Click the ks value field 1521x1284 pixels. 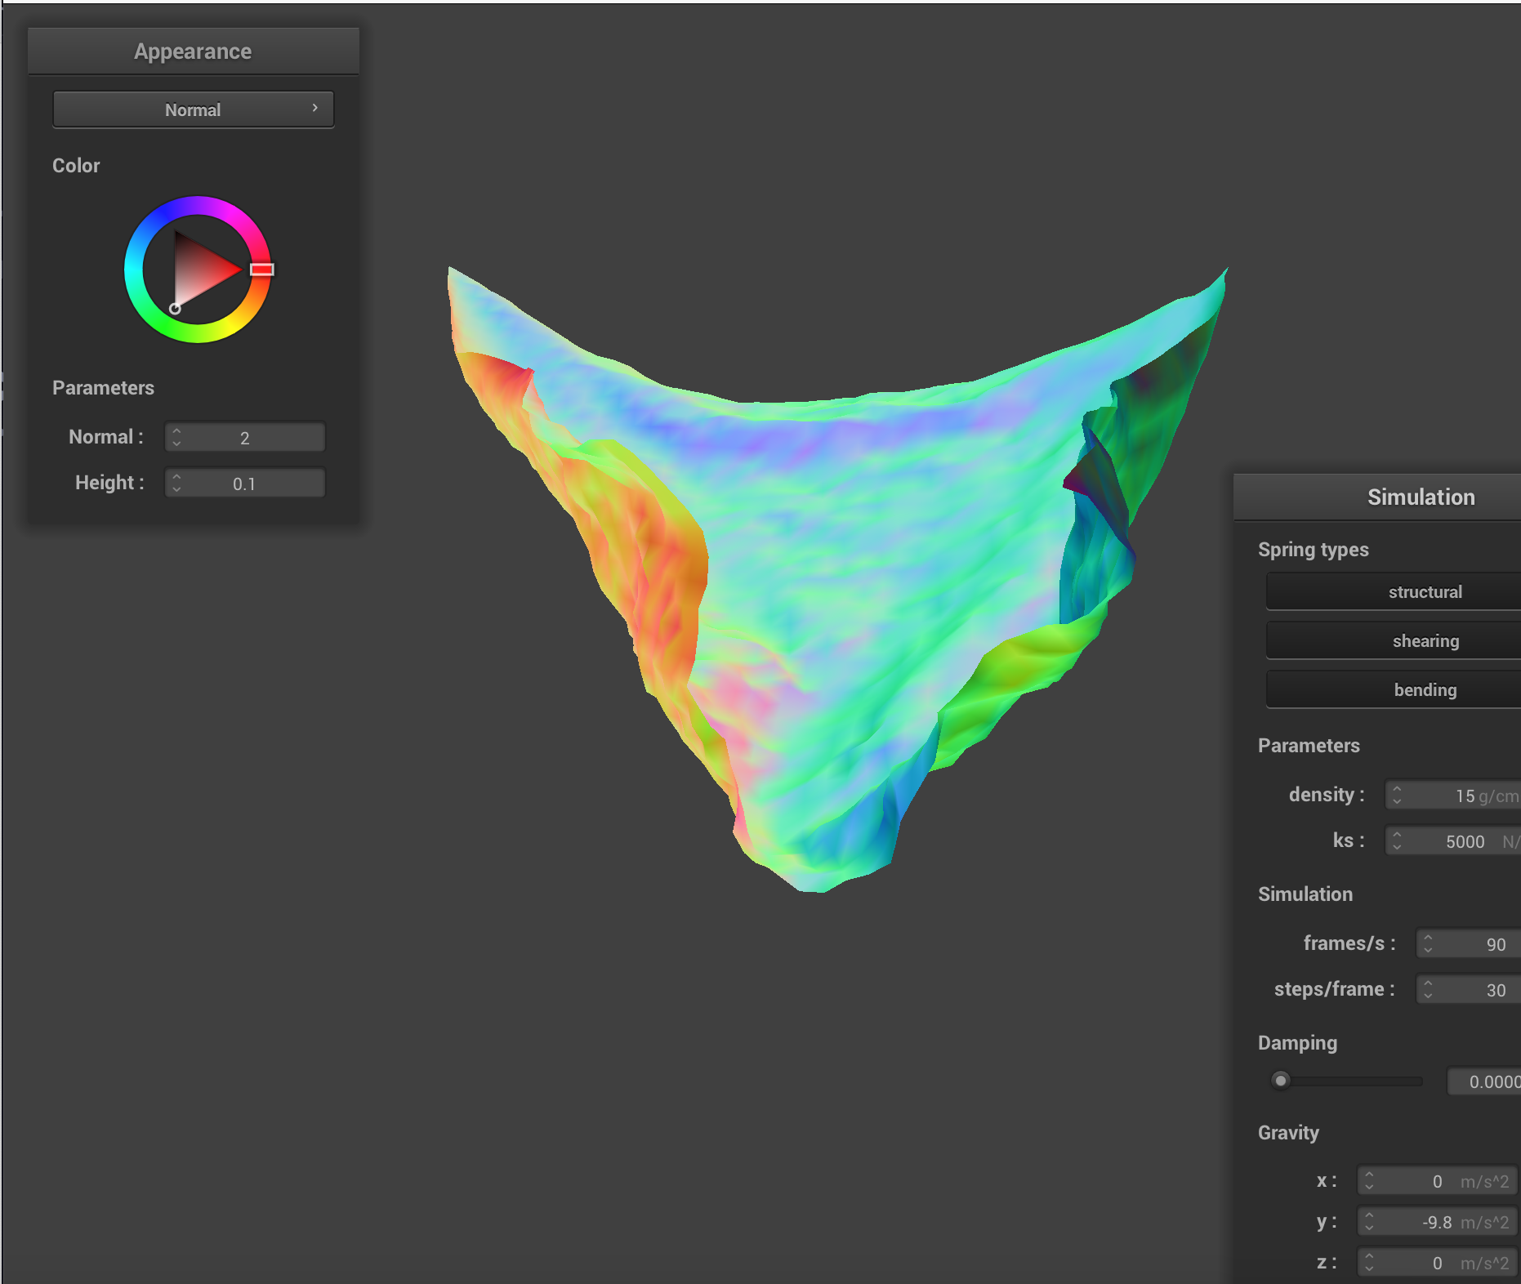(x=1453, y=840)
